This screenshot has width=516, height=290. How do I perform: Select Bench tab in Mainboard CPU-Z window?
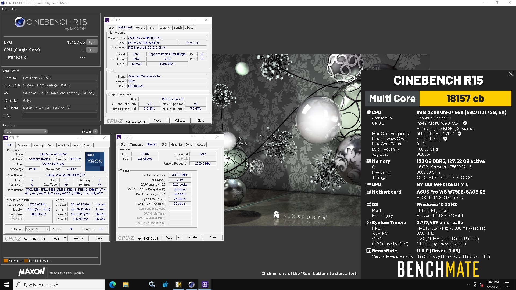pyautogui.click(x=178, y=28)
